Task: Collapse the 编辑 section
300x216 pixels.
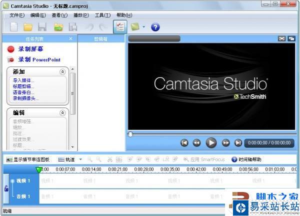Action: click(x=62, y=113)
